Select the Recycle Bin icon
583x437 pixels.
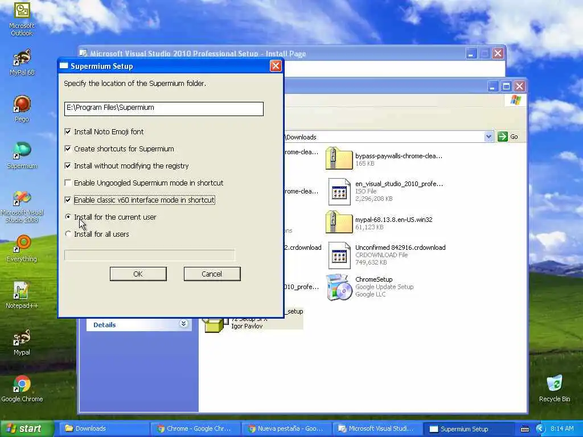555,389
